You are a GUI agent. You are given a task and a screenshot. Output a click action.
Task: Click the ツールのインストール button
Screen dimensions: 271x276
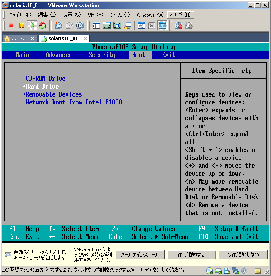(x=140, y=255)
